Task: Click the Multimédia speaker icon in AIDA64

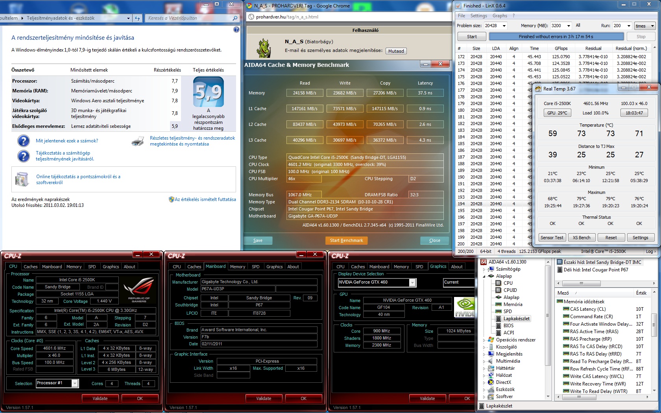Action: click(x=491, y=361)
